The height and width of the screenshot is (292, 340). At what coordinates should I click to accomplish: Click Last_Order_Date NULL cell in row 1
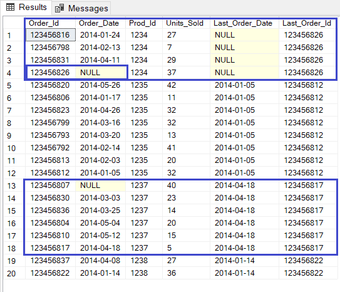click(x=244, y=35)
